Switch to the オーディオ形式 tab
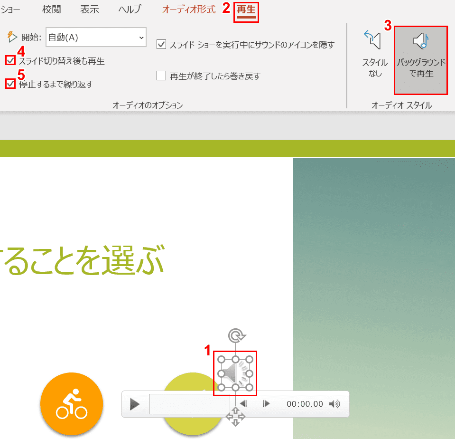Image resolution: width=455 pixels, height=439 pixels. click(x=189, y=10)
